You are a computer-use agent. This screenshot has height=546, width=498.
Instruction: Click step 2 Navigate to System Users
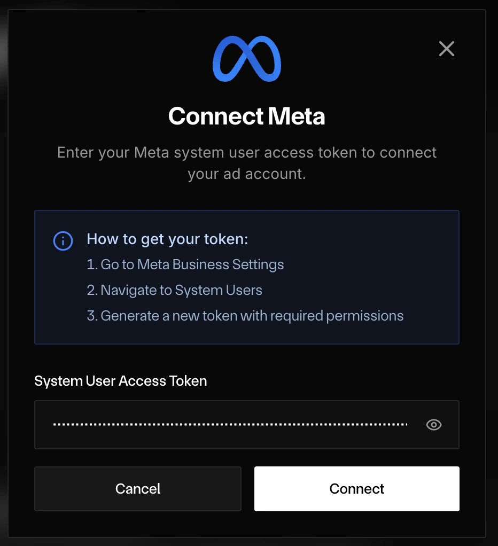tap(174, 290)
